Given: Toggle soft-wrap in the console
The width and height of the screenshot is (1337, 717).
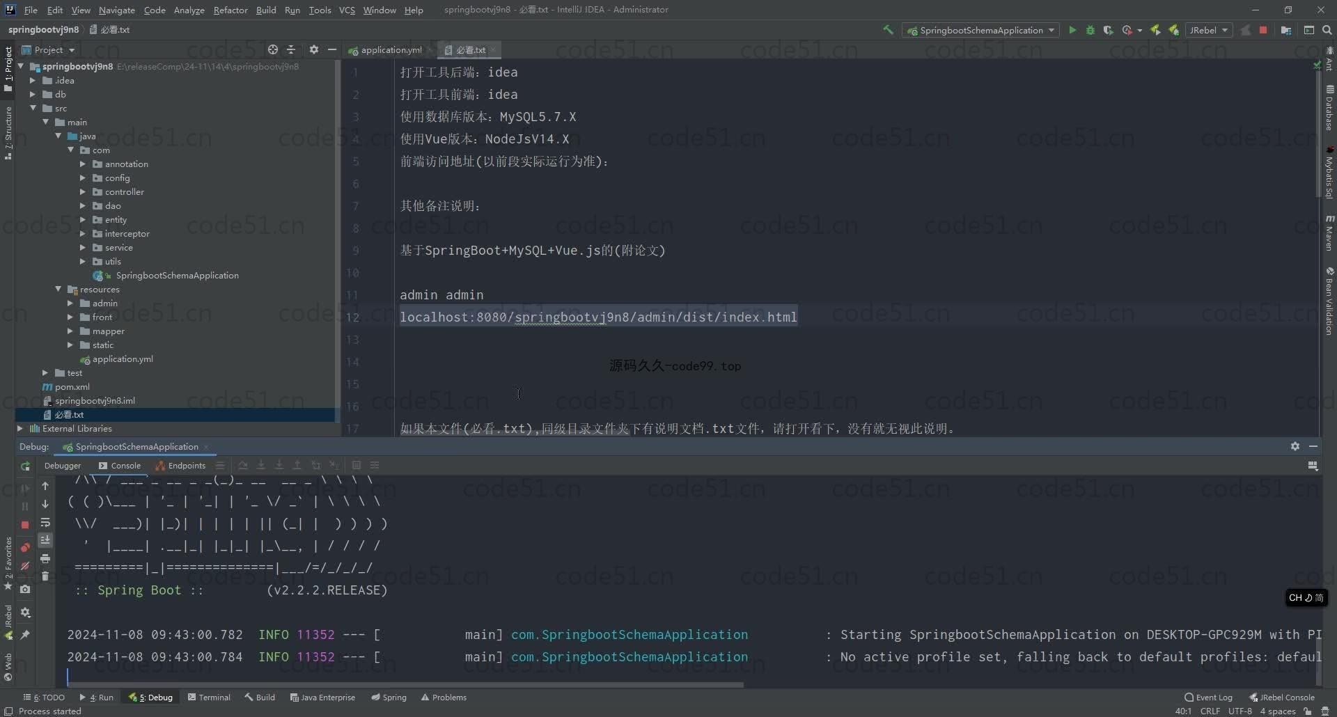Looking at the screenshot, I should [45, 522].
